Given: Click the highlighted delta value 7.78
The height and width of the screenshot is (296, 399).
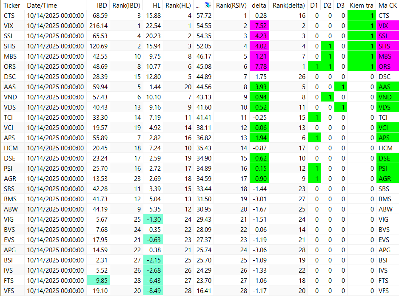Looking at the screenshot, I should pyautogui.click(x=259, y=67).
